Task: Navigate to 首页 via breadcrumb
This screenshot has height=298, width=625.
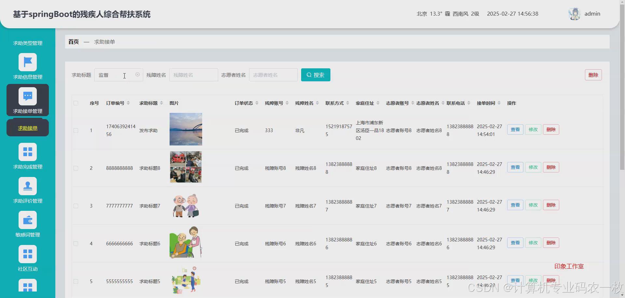Action: 73,42
